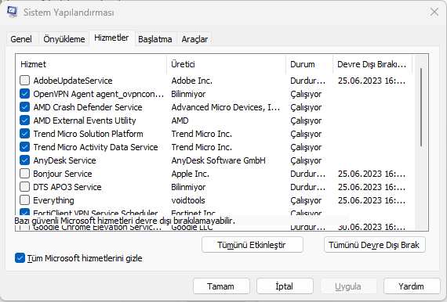Select the voidtools manufacturer cell

(188, 200)
